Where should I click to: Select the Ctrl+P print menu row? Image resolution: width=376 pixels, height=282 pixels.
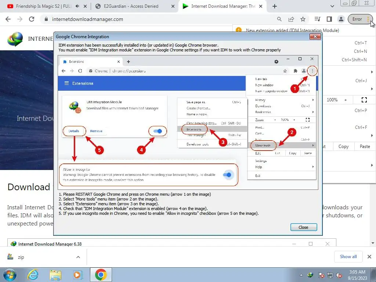(x=350, y=110)
